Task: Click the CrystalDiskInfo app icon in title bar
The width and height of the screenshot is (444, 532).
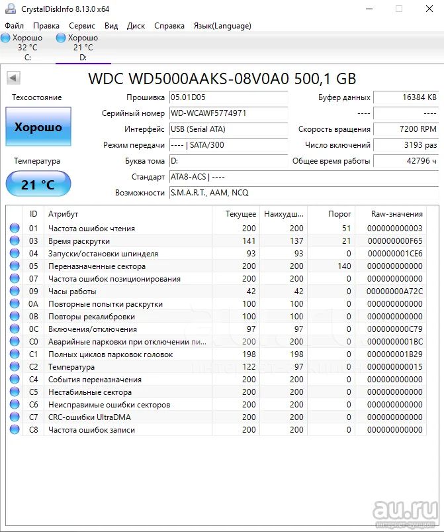Action: click(10, 9)
